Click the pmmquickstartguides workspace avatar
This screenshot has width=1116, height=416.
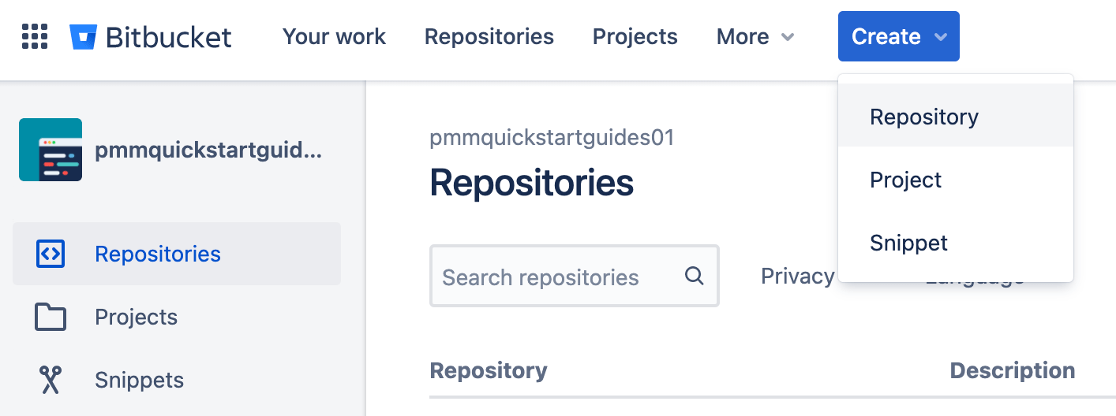click(x=51, y=150)
